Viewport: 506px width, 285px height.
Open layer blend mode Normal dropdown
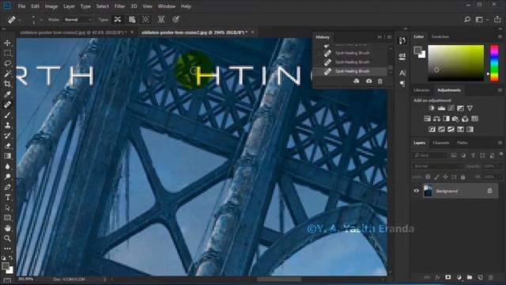click(x=437, y=166)
